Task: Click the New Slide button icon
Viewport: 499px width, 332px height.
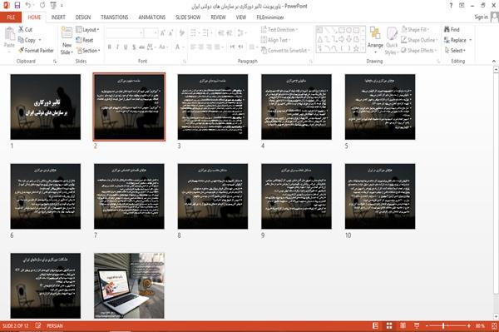Action: [x=67, y=33]
